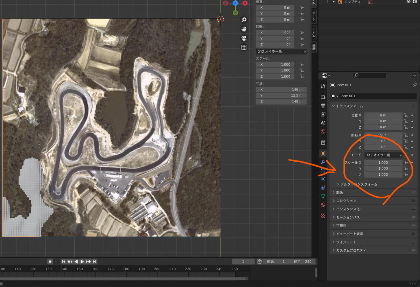Disable エンプティ in renders via camera icon

click(414, 2)
